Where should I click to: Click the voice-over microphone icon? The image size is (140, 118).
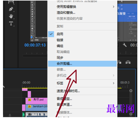click(x=10, y=115)
